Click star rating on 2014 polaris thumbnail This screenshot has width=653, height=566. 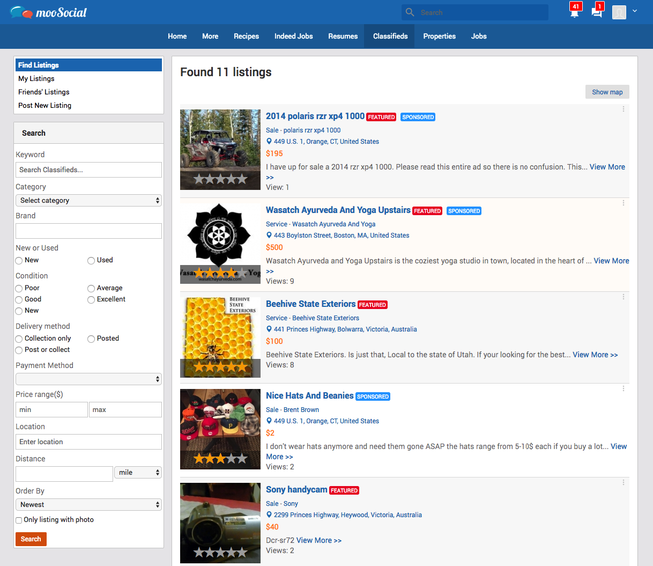pyautogui.click(x=220, y=179)
